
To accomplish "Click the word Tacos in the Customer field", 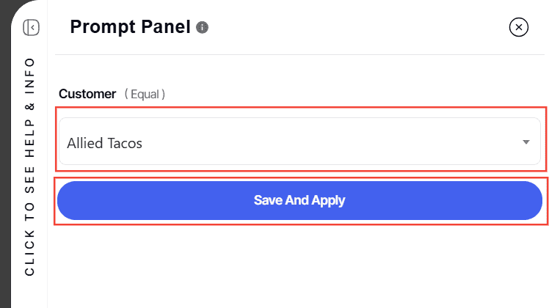I will pos(124,143).
